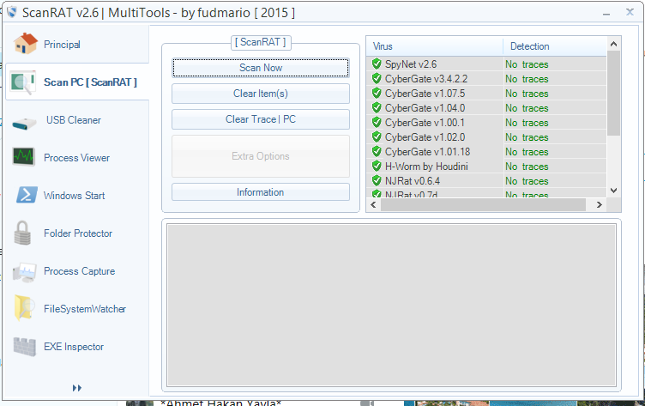Select the CyberGate v1.01.18 row text
Screen dimensions: 645x406
pyautogui.click(x=427, y=152)
